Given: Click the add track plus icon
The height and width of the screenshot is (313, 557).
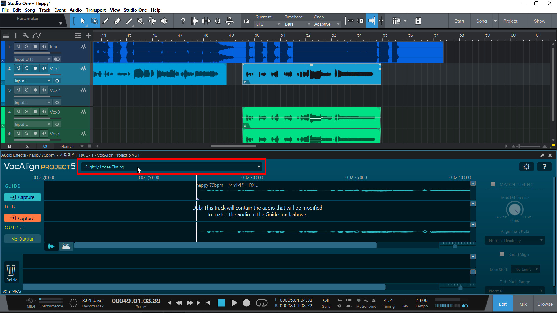Looking at the screenshot, I should click(88, 36).
